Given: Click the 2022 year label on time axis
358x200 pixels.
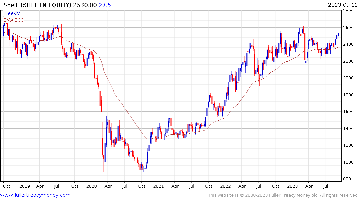Looking at the screenshot, I should pos(225,186).
